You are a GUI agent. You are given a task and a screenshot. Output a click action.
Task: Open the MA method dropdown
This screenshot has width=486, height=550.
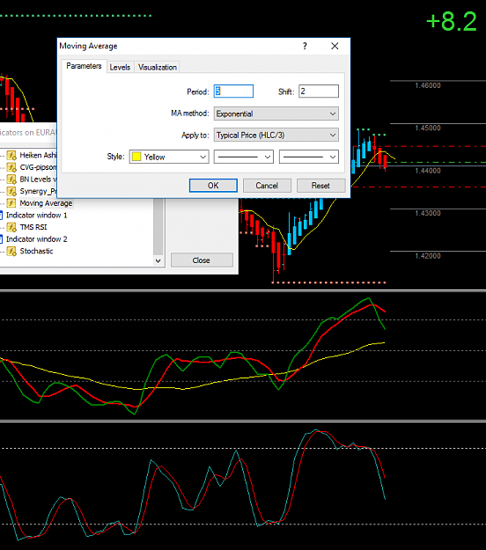click(276, 114)
